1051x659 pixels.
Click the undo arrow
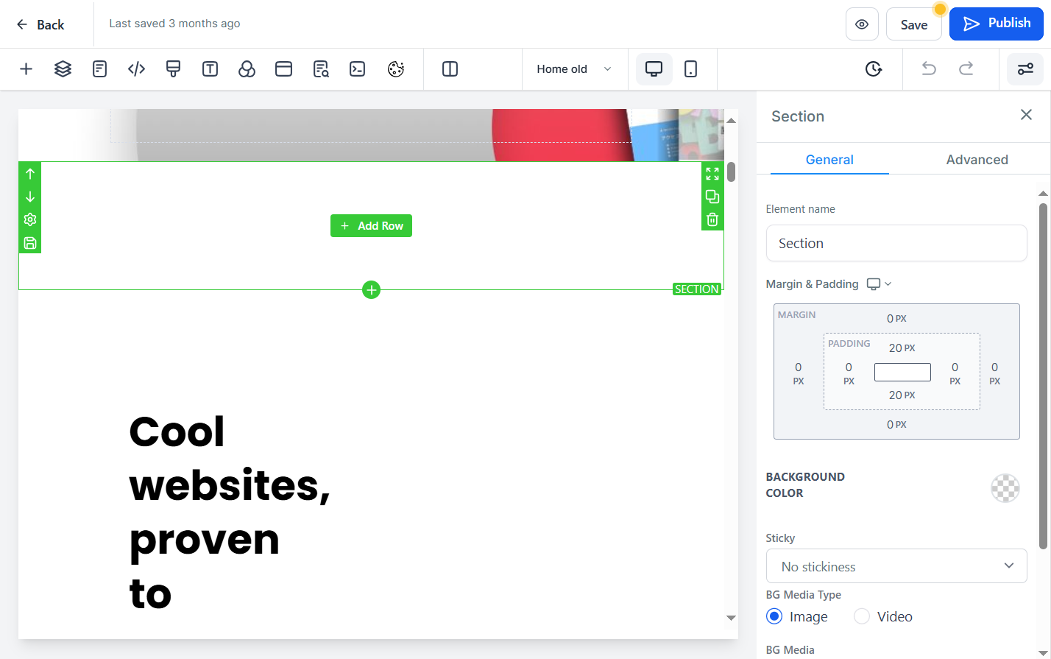[x=929, y=69]
